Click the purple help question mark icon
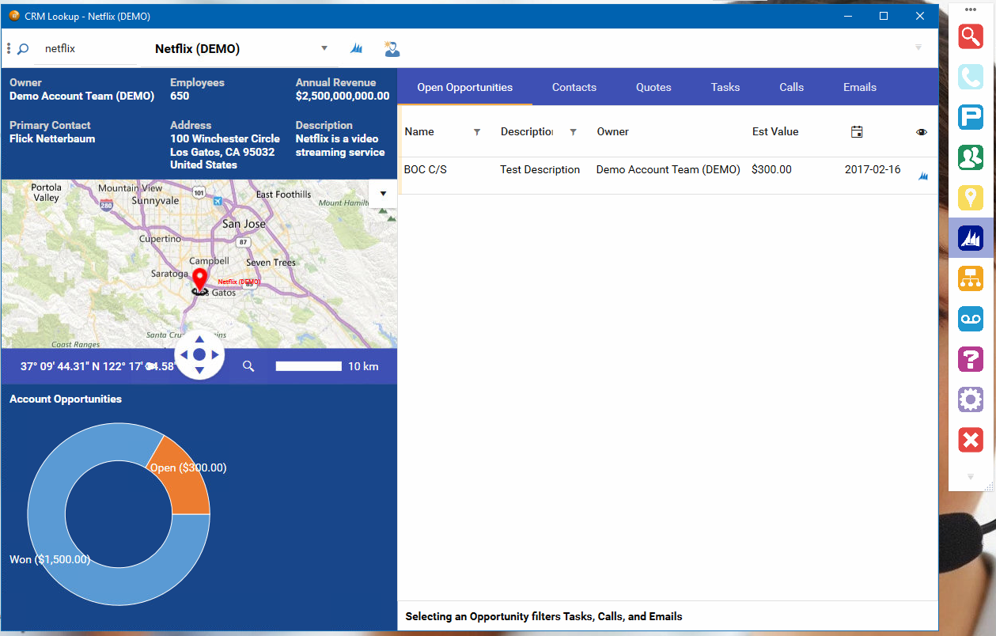Screen dimensions: 996x636 click(x=971, y=359)
